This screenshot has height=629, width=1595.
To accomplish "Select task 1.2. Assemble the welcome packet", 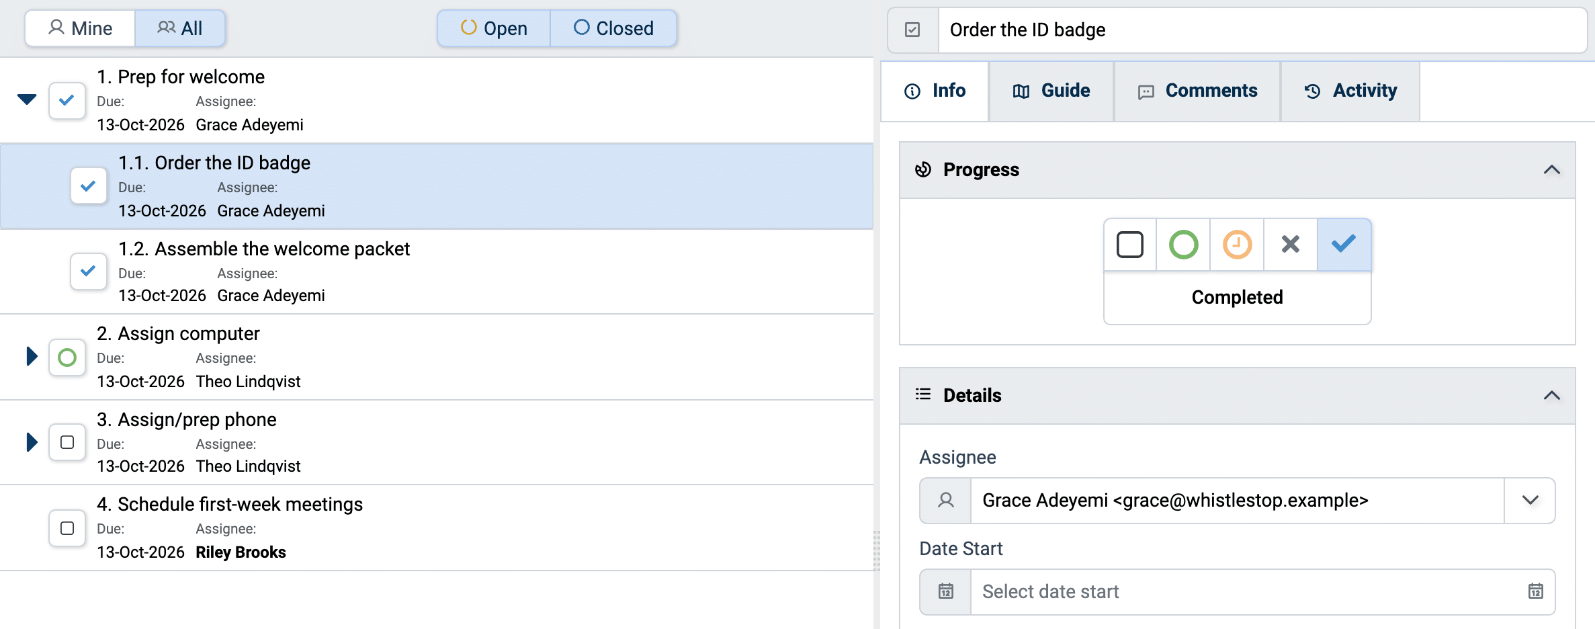I will 437,271.
